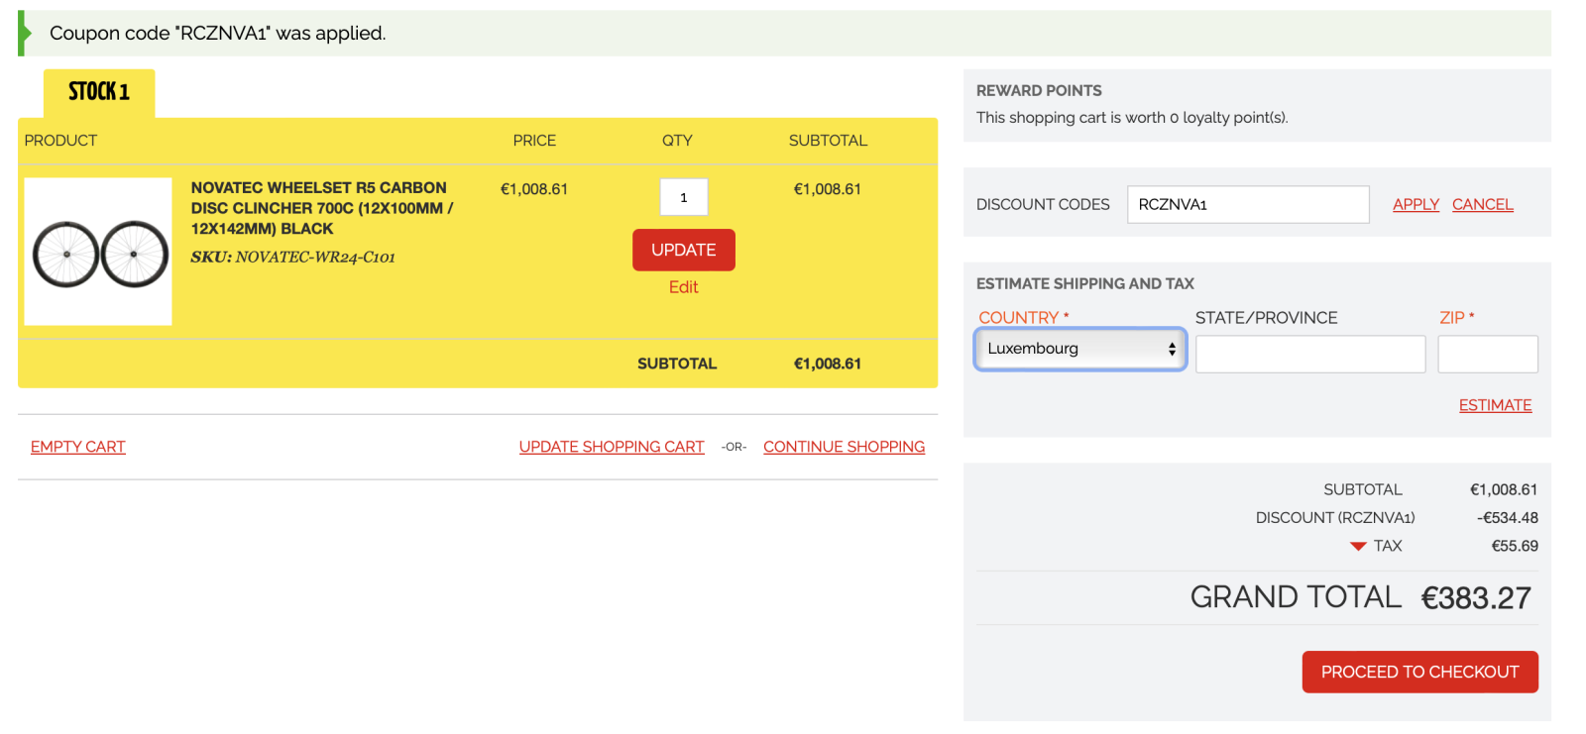Focus the discount code input field

click(1248, 204)
